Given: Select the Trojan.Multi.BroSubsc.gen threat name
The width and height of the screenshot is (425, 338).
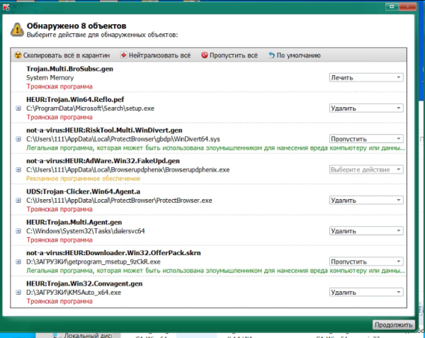Looking at the screenshot, I should pyautogui.click(x=69, y=69).
